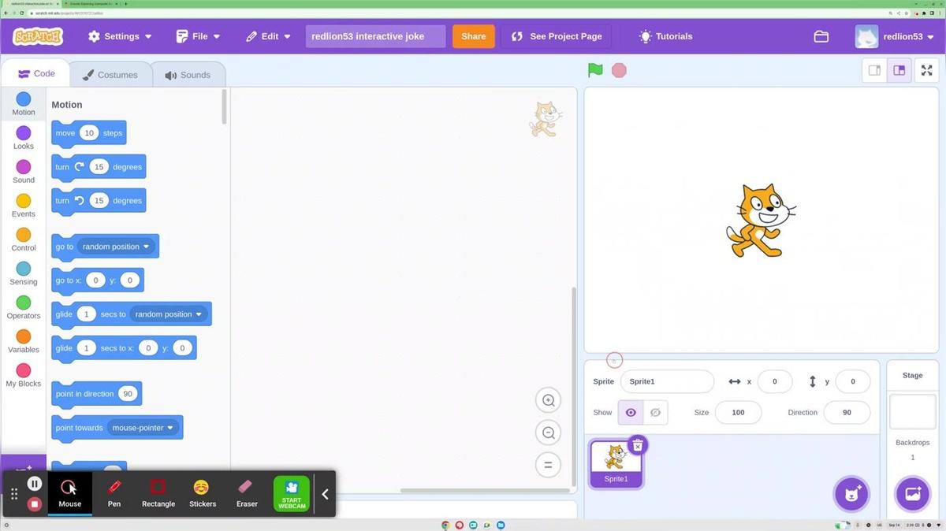Click See Project Page button
Image resolution: width=946 pixels, height=531 pixels.
click(557, 36)
